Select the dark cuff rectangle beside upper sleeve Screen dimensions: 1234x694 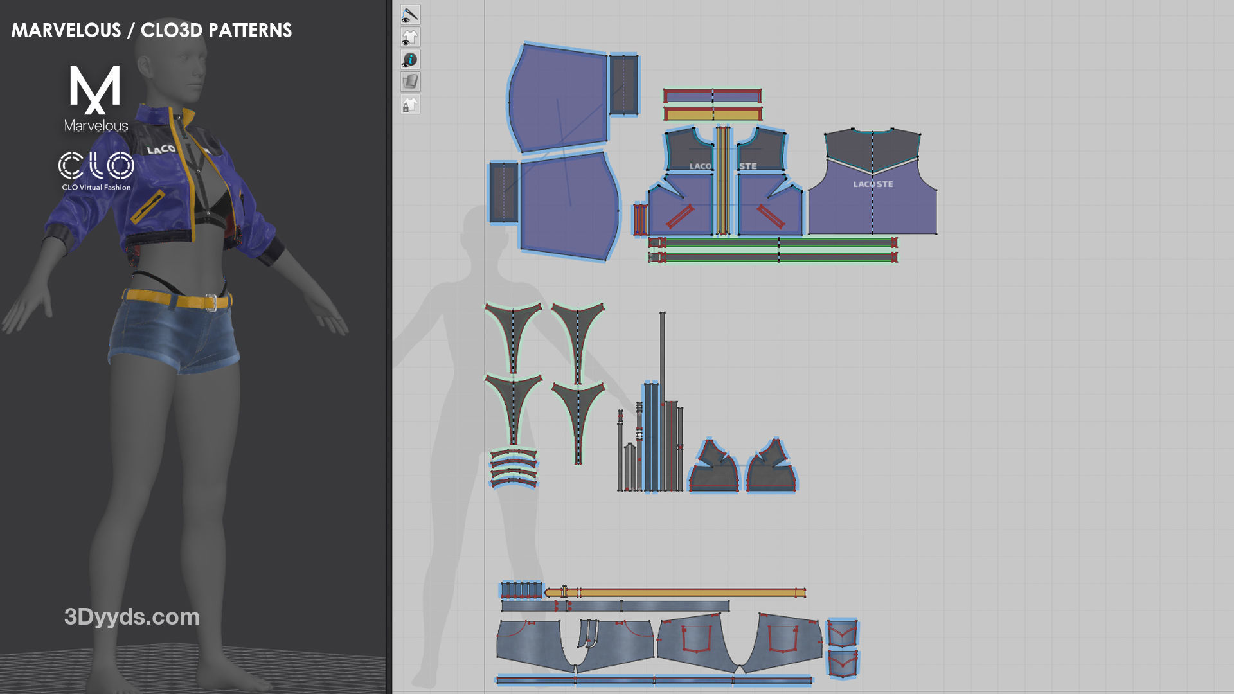pyautogui.click(x=623, y=85)
